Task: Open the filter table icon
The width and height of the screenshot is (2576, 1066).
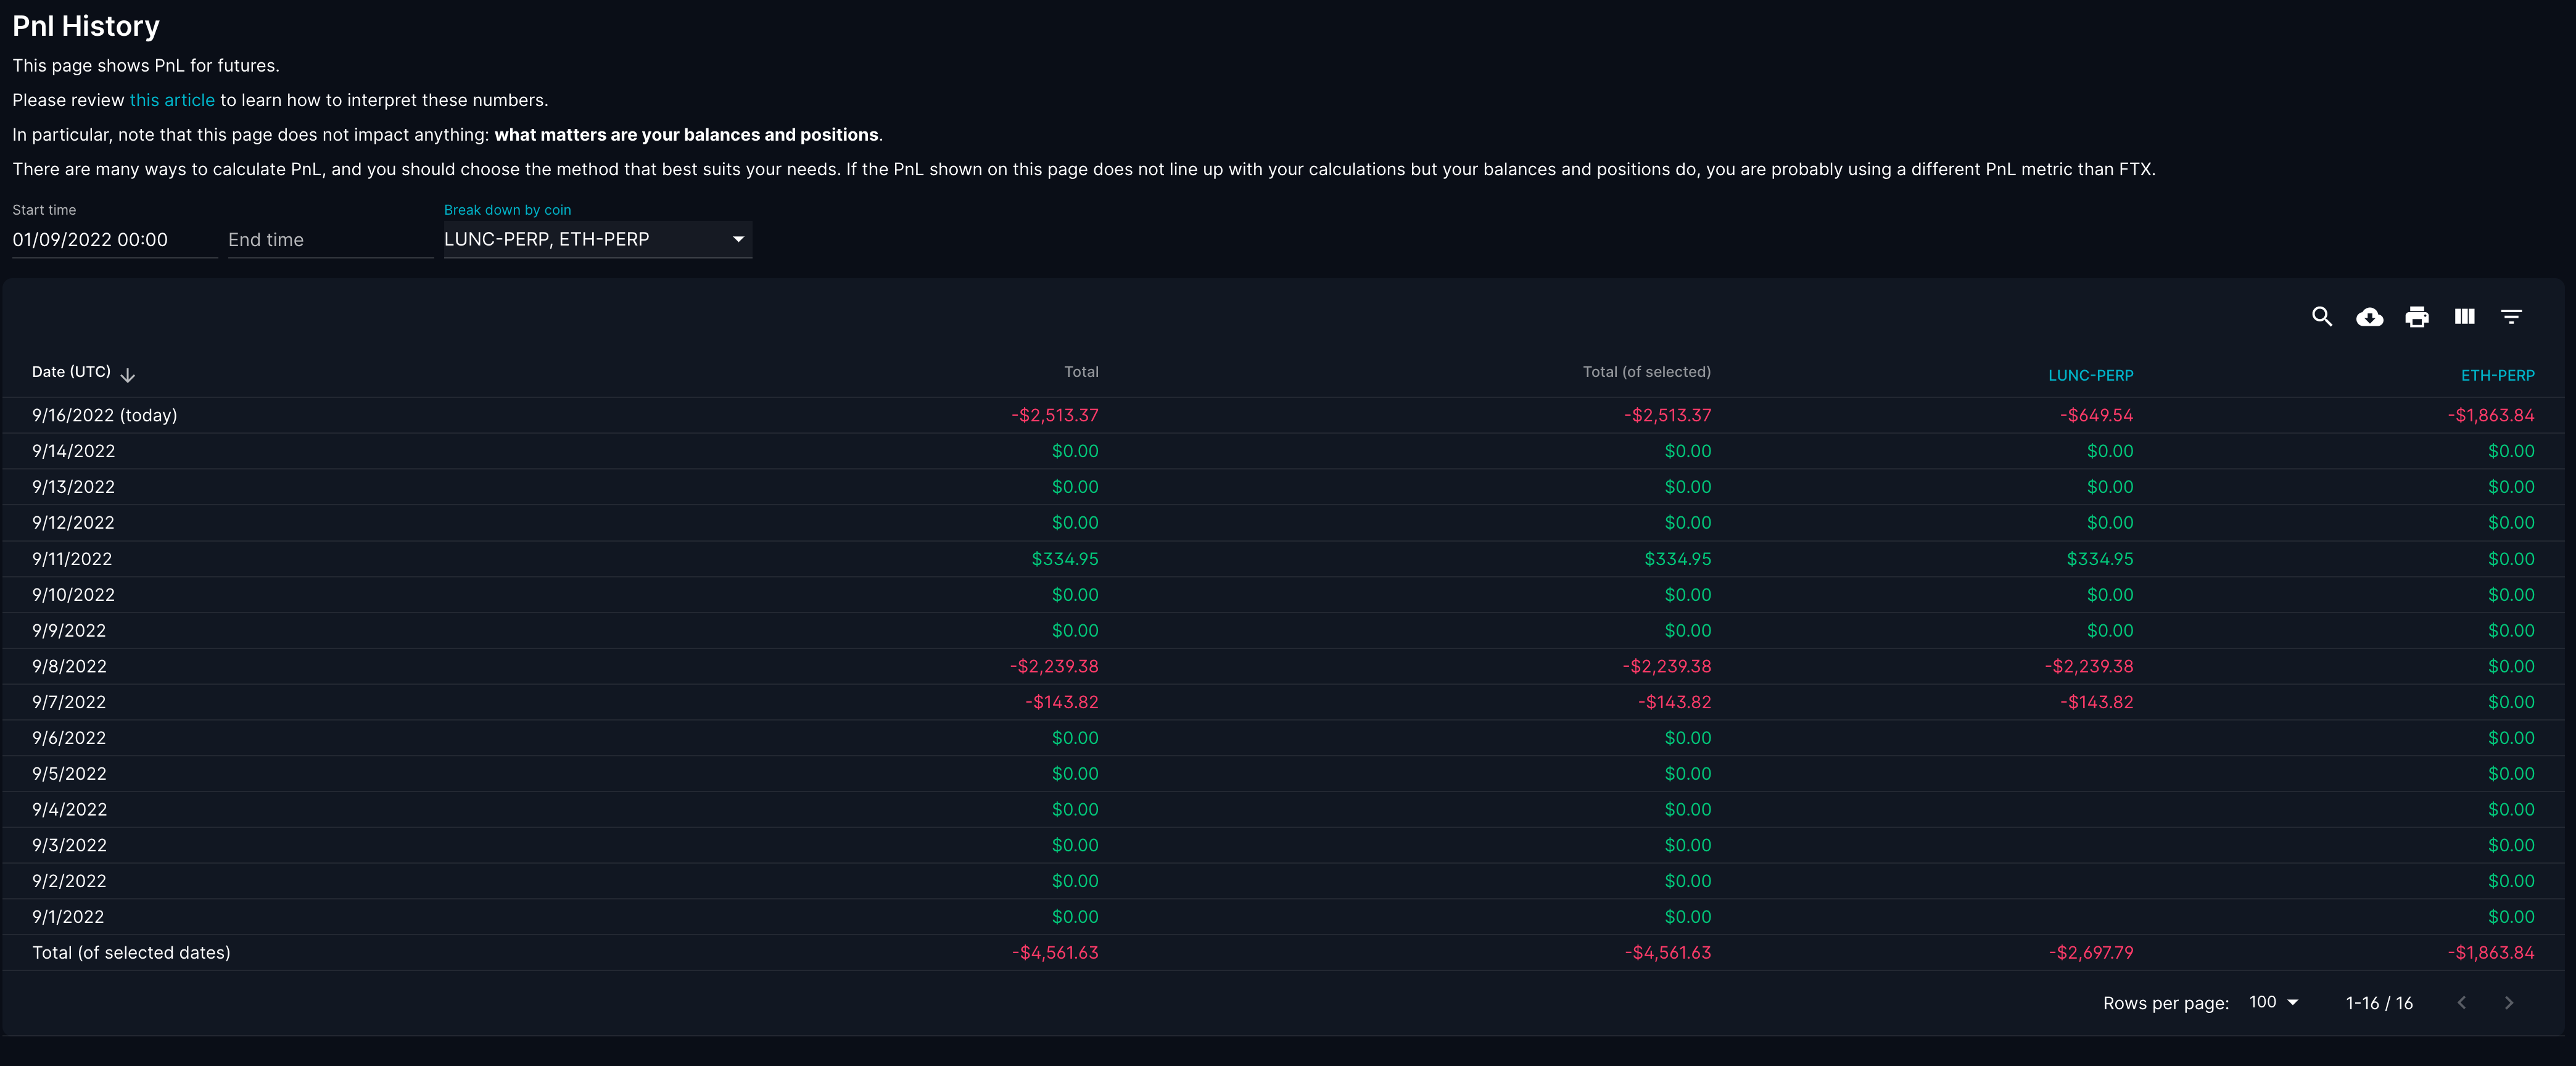Action: pos(2511,317)
